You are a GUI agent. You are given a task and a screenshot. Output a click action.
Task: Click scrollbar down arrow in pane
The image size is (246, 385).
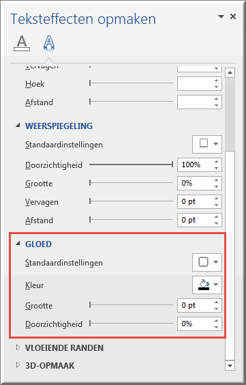point(230,366)
